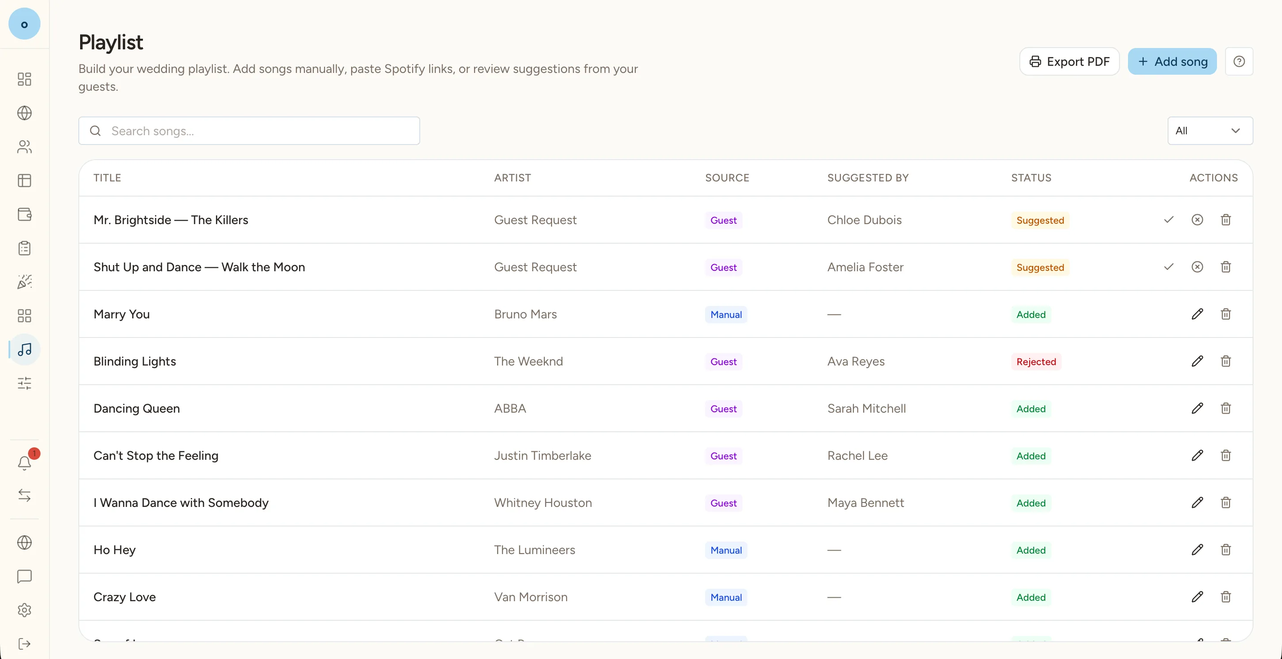Click the TITLE column header
The width and height of the screenshot is (1282, 659).
[107, 178]
